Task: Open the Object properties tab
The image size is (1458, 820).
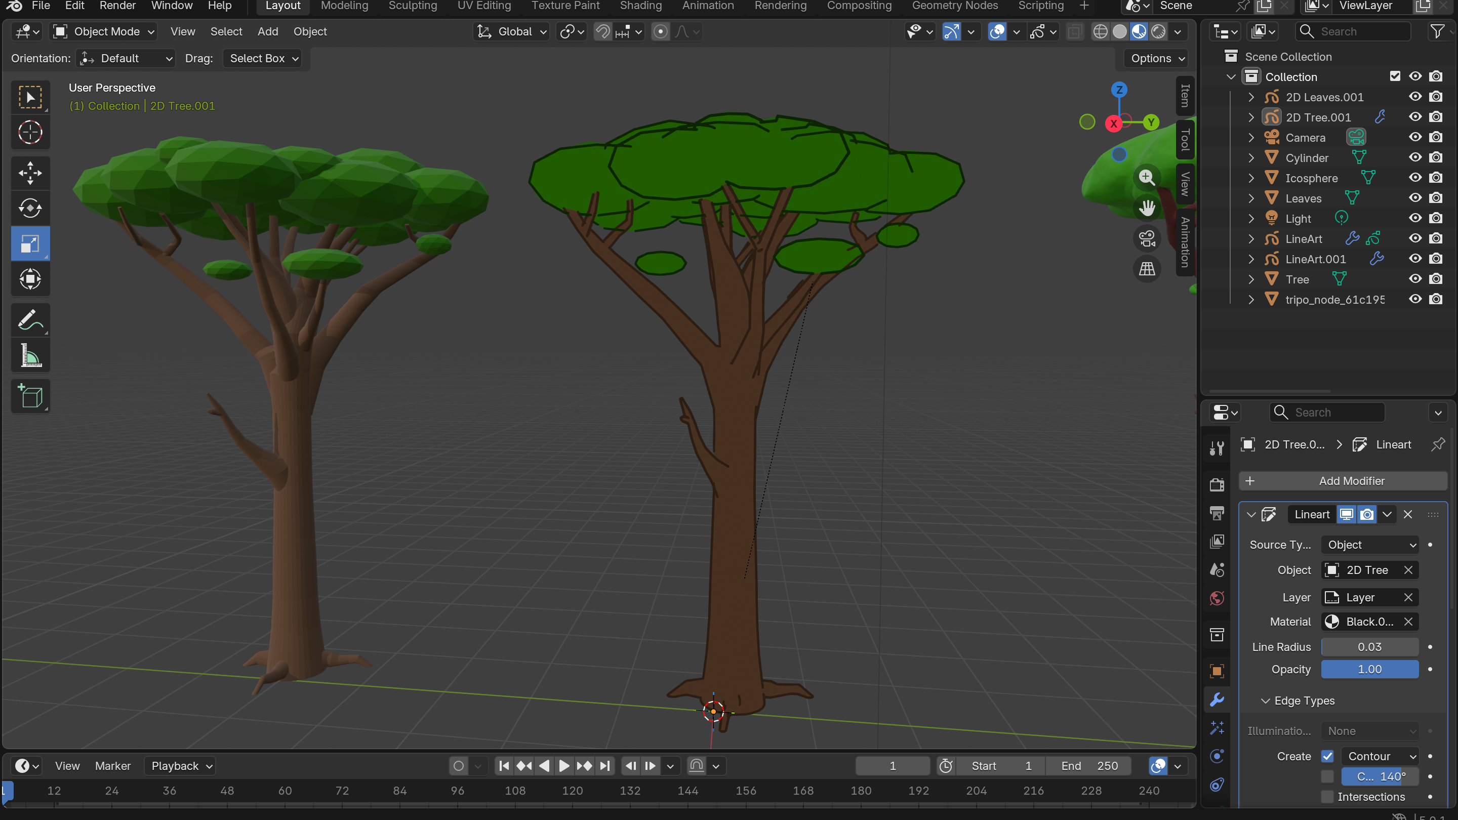Action: click(x=1217, y=671)
